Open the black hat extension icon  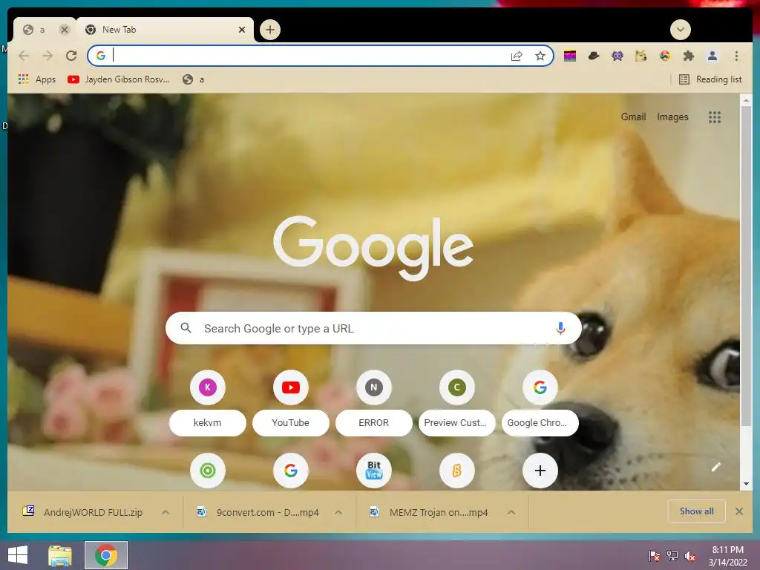(x=593, y=56)
